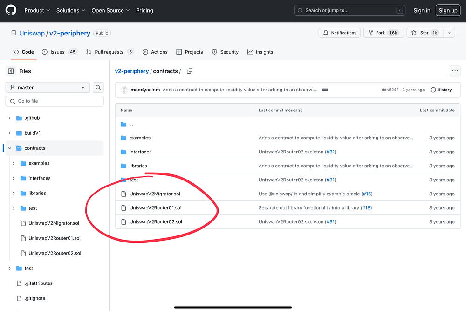This screenshot has width=466, height=311.
Task: Click the buildV1 folder icon in sidebar
Action: pos(19,133)
